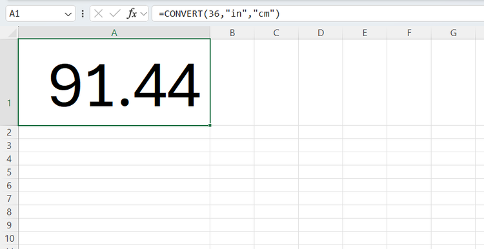Expand the dropdown arrow next to fx
The width and height of the screenshot is (484, 249).
pyautogui.click(x=143, y=14)
